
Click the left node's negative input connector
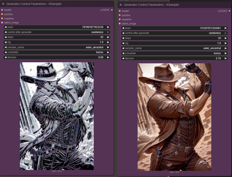tap(2, 18)
